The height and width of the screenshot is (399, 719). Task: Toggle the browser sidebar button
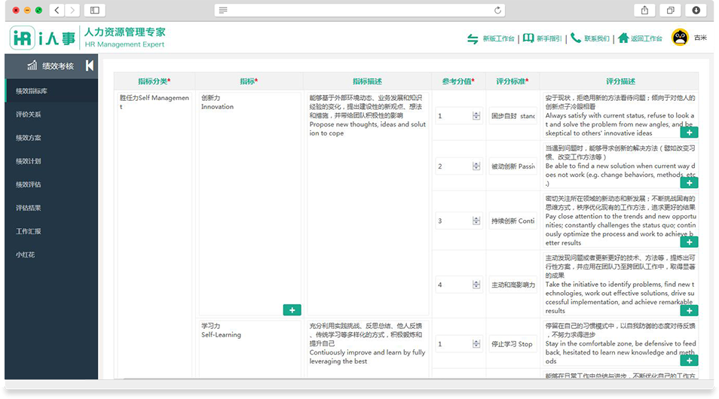click(x=95, y=10)
